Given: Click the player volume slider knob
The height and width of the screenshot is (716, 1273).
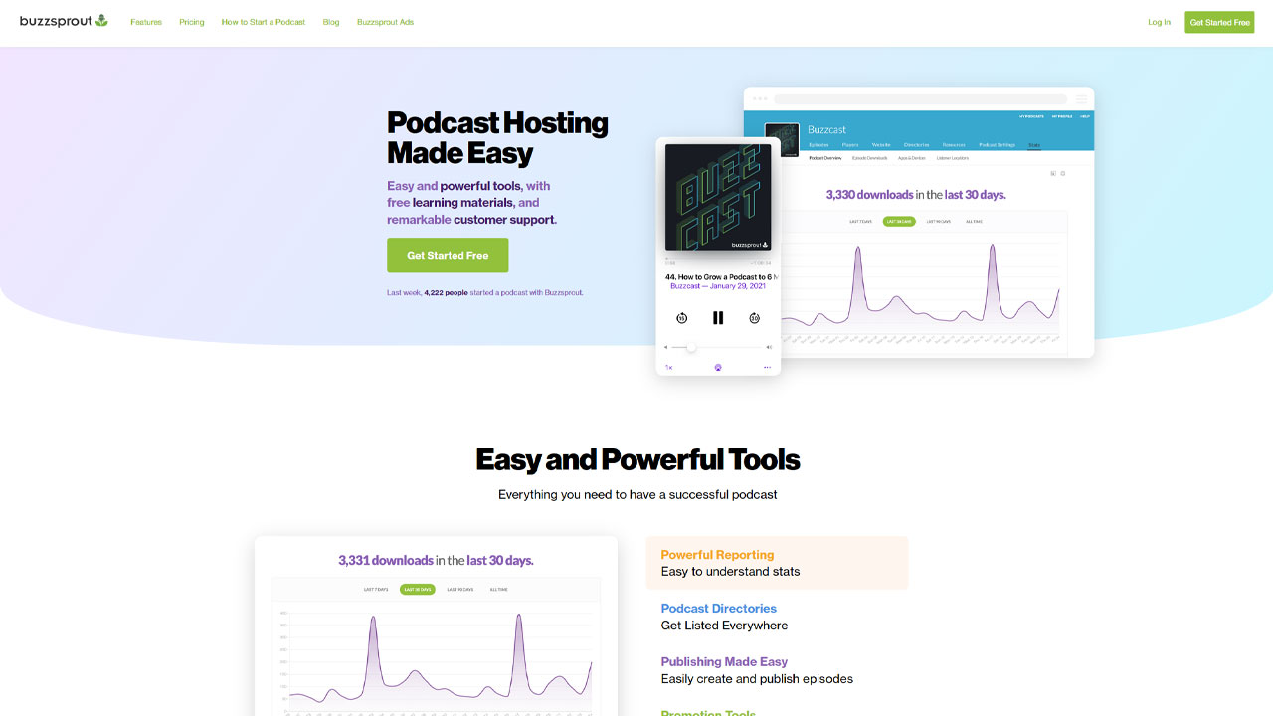Looking at the screenshot, I should coord(691,347).
